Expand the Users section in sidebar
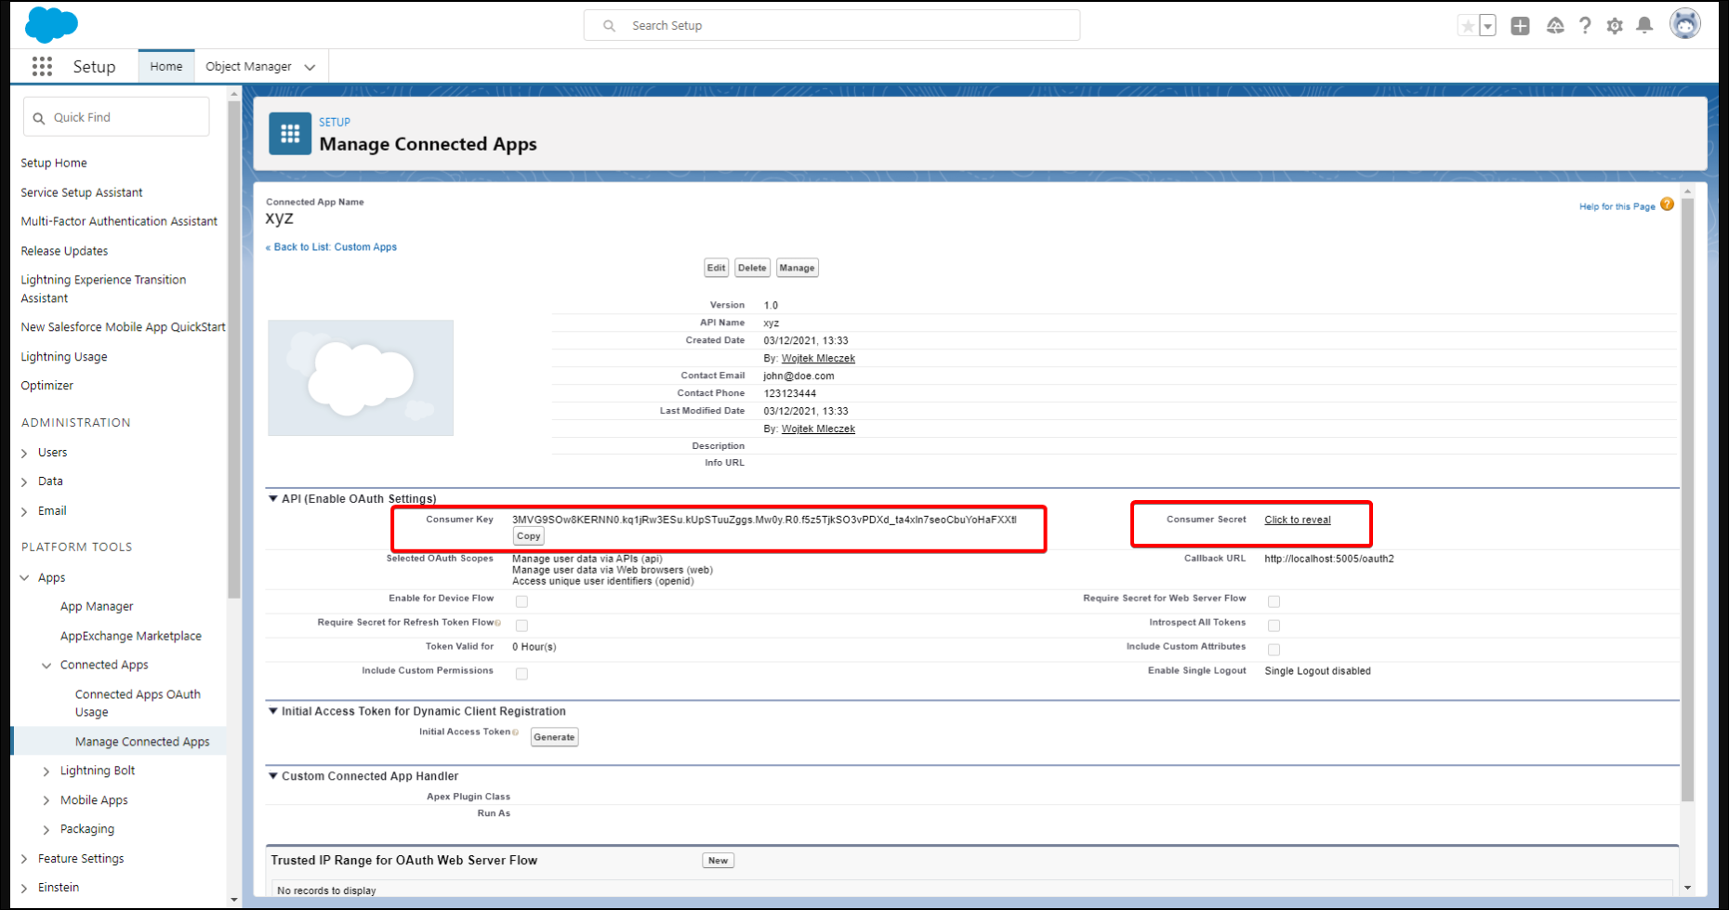1729x910 pixels. click(x=25, y=454)
